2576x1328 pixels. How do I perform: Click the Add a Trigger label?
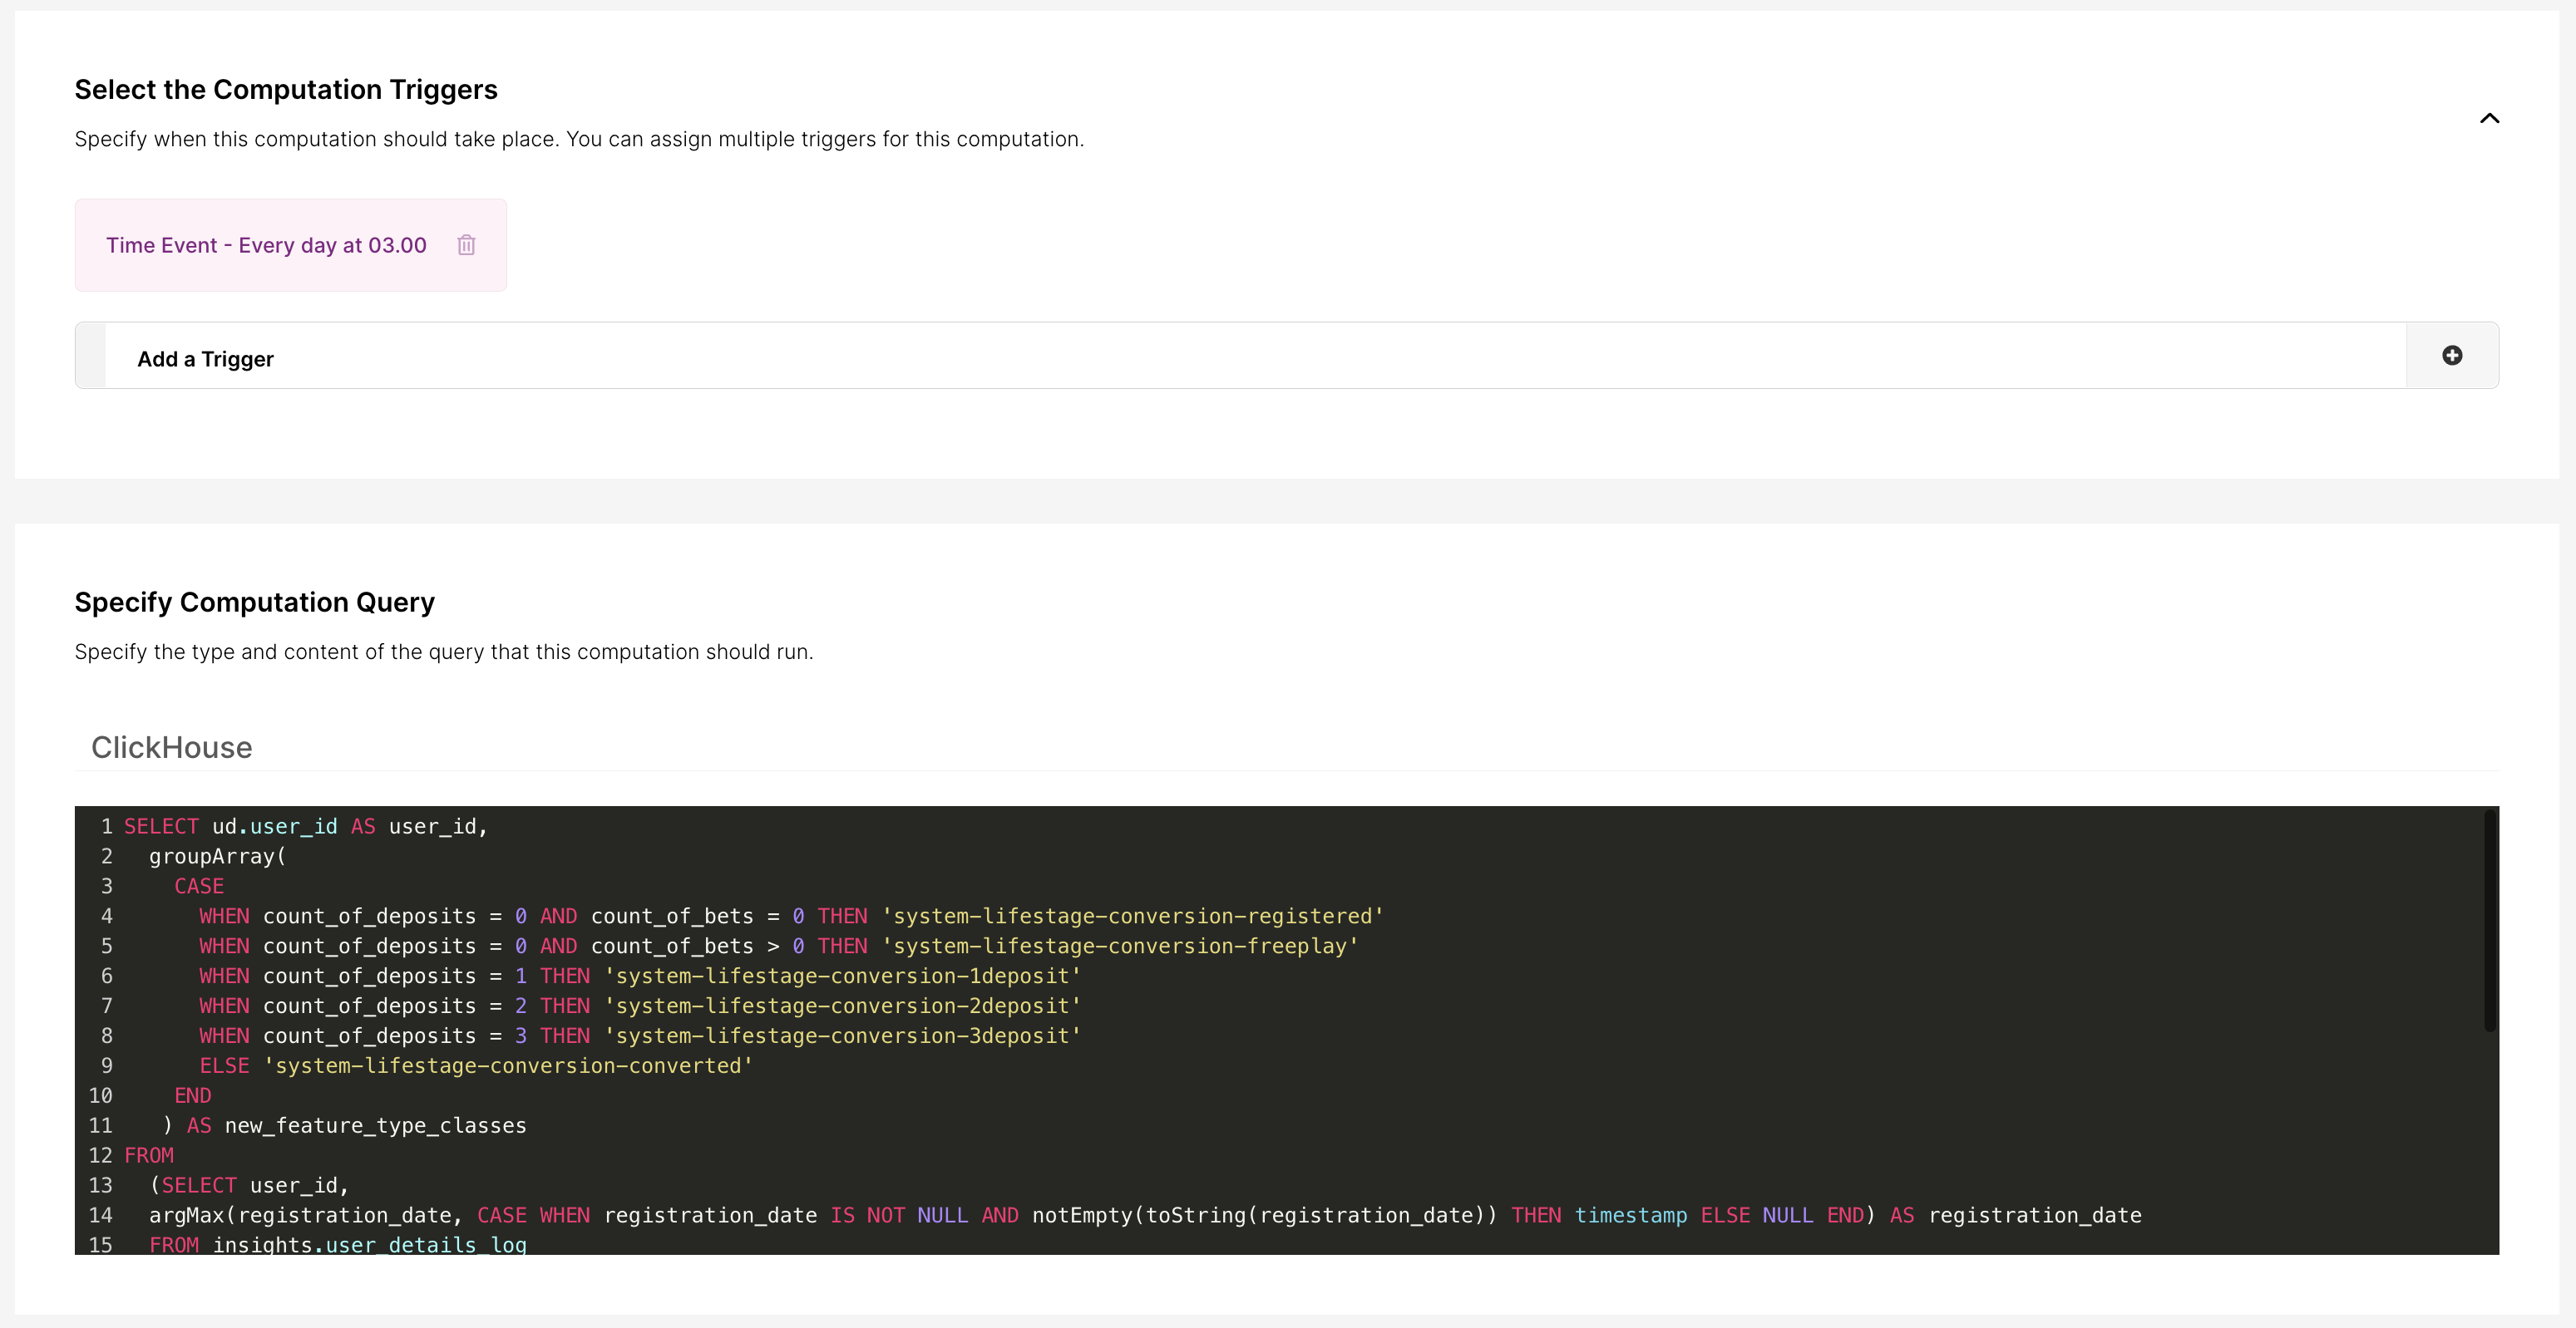coord(205,359)
